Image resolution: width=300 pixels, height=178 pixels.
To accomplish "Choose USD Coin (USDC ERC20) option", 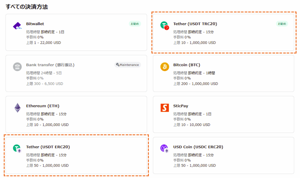I will tap(224, 155).
